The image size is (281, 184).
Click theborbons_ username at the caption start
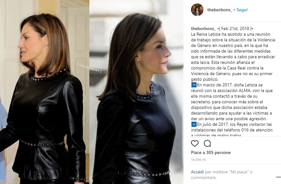tap(204, 28)
